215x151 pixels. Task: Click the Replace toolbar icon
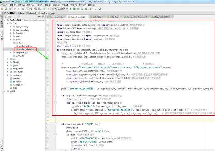coord(39,9)
